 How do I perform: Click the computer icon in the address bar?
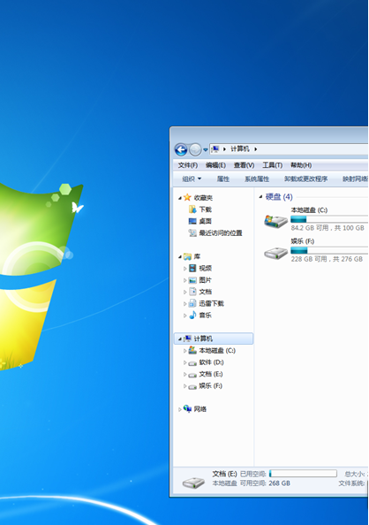215,149
